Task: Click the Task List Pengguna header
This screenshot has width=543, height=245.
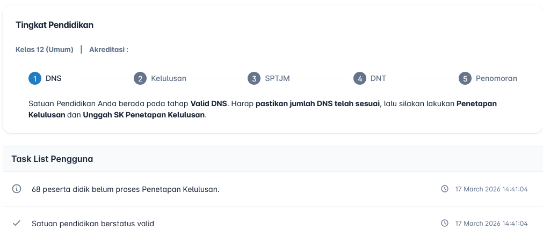Action: 52,159
